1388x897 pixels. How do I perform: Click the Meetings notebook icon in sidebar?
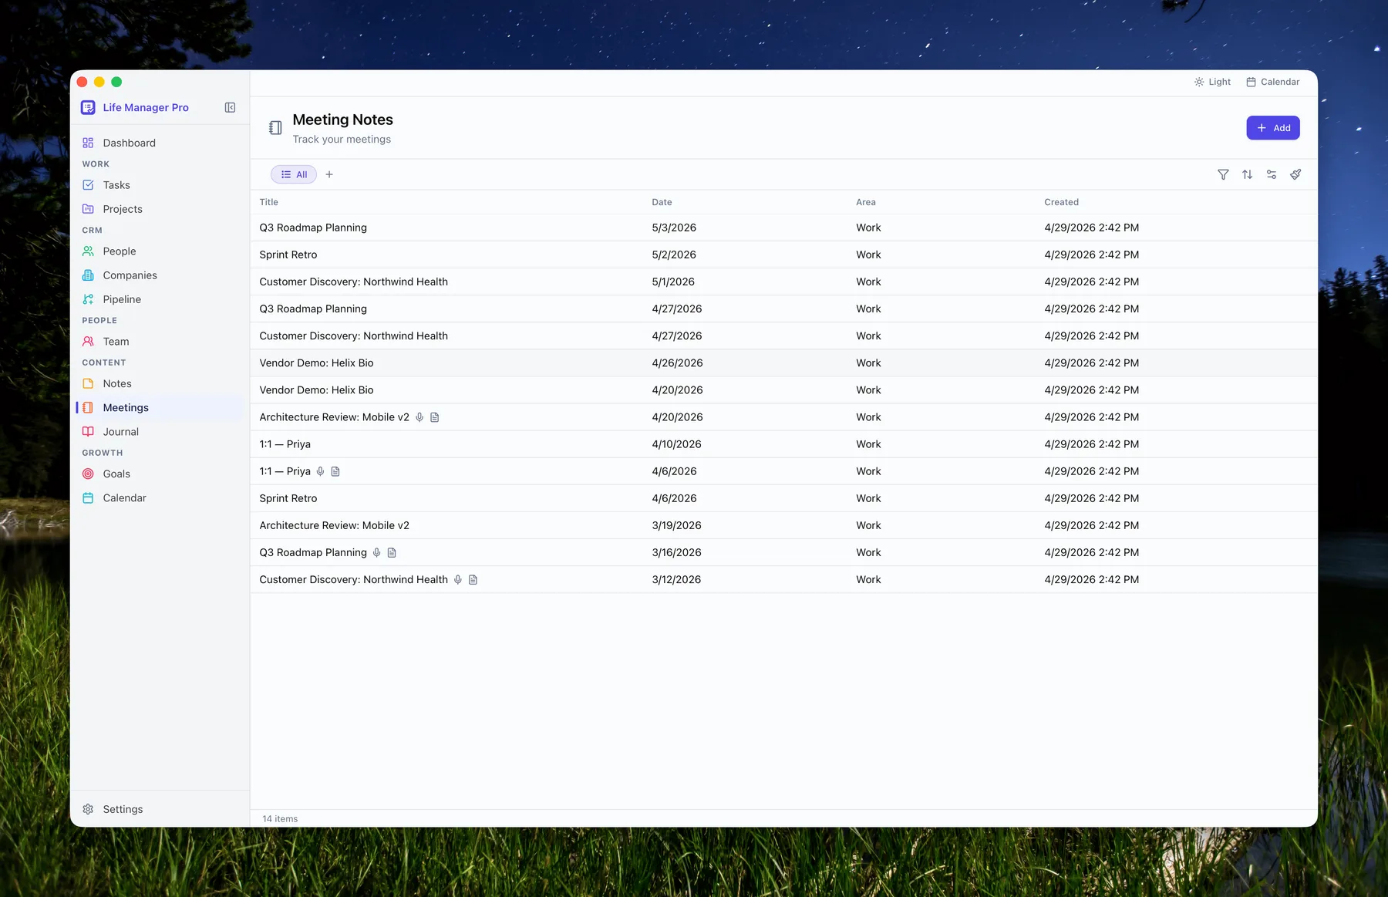coord(88,407)
